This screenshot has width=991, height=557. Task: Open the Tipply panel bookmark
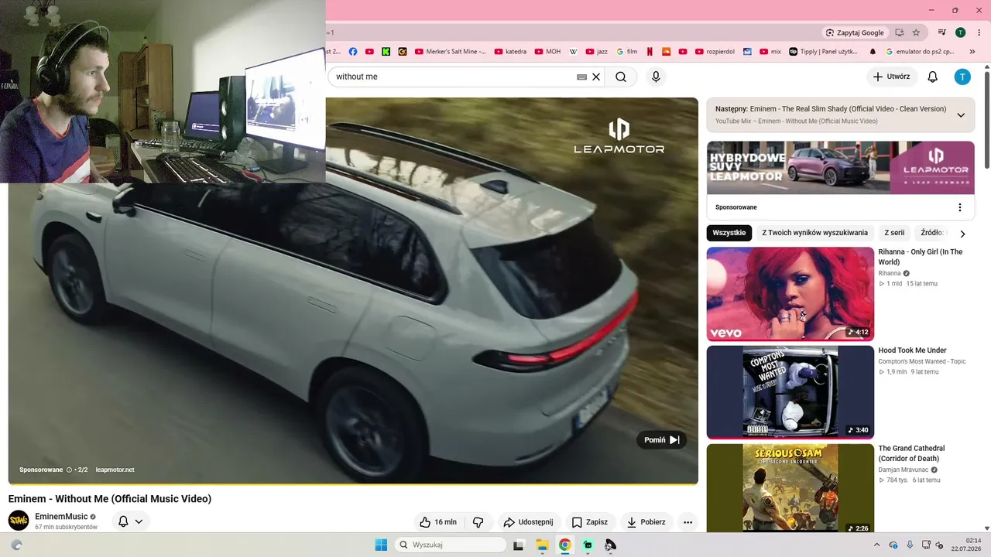coord(824,52)
